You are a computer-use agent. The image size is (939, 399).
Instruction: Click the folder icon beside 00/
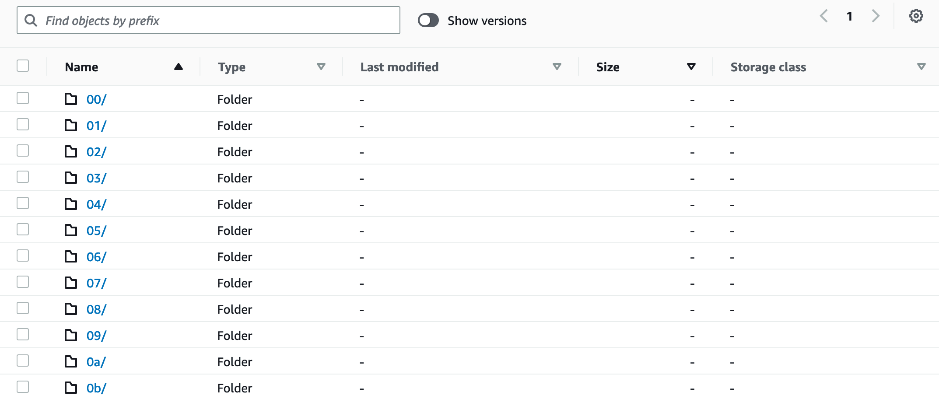coord(71,99)
